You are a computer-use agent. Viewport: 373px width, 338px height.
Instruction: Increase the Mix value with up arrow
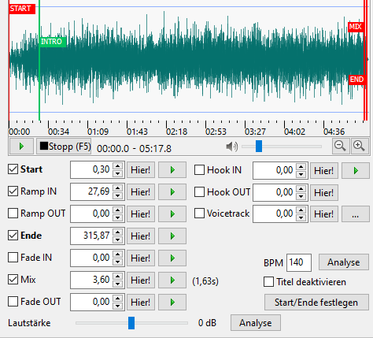[118, 277]
